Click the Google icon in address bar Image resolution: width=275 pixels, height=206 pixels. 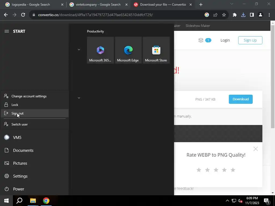tap(207, 15)
